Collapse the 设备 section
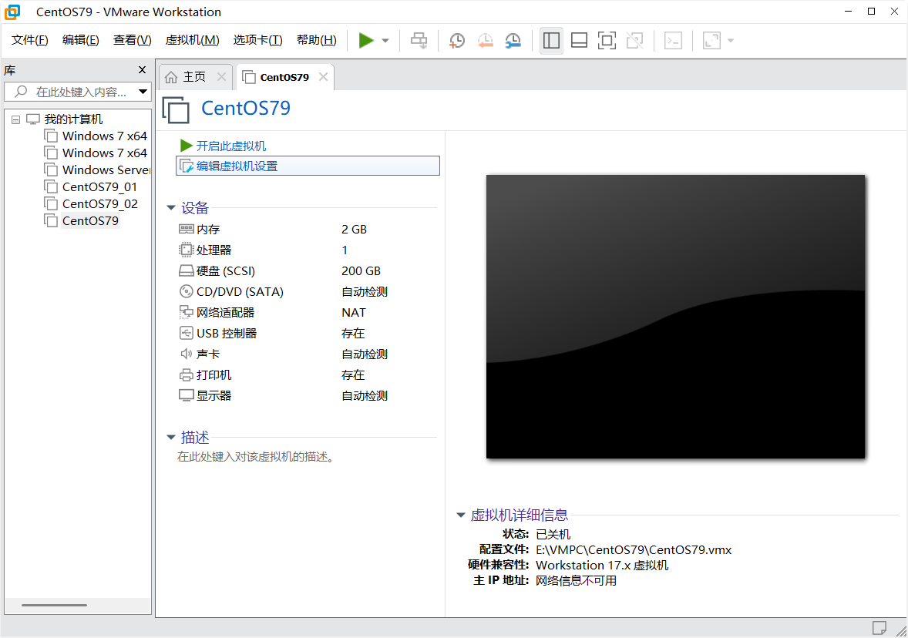This screenshot has height=638, width=908. [171, 208]
